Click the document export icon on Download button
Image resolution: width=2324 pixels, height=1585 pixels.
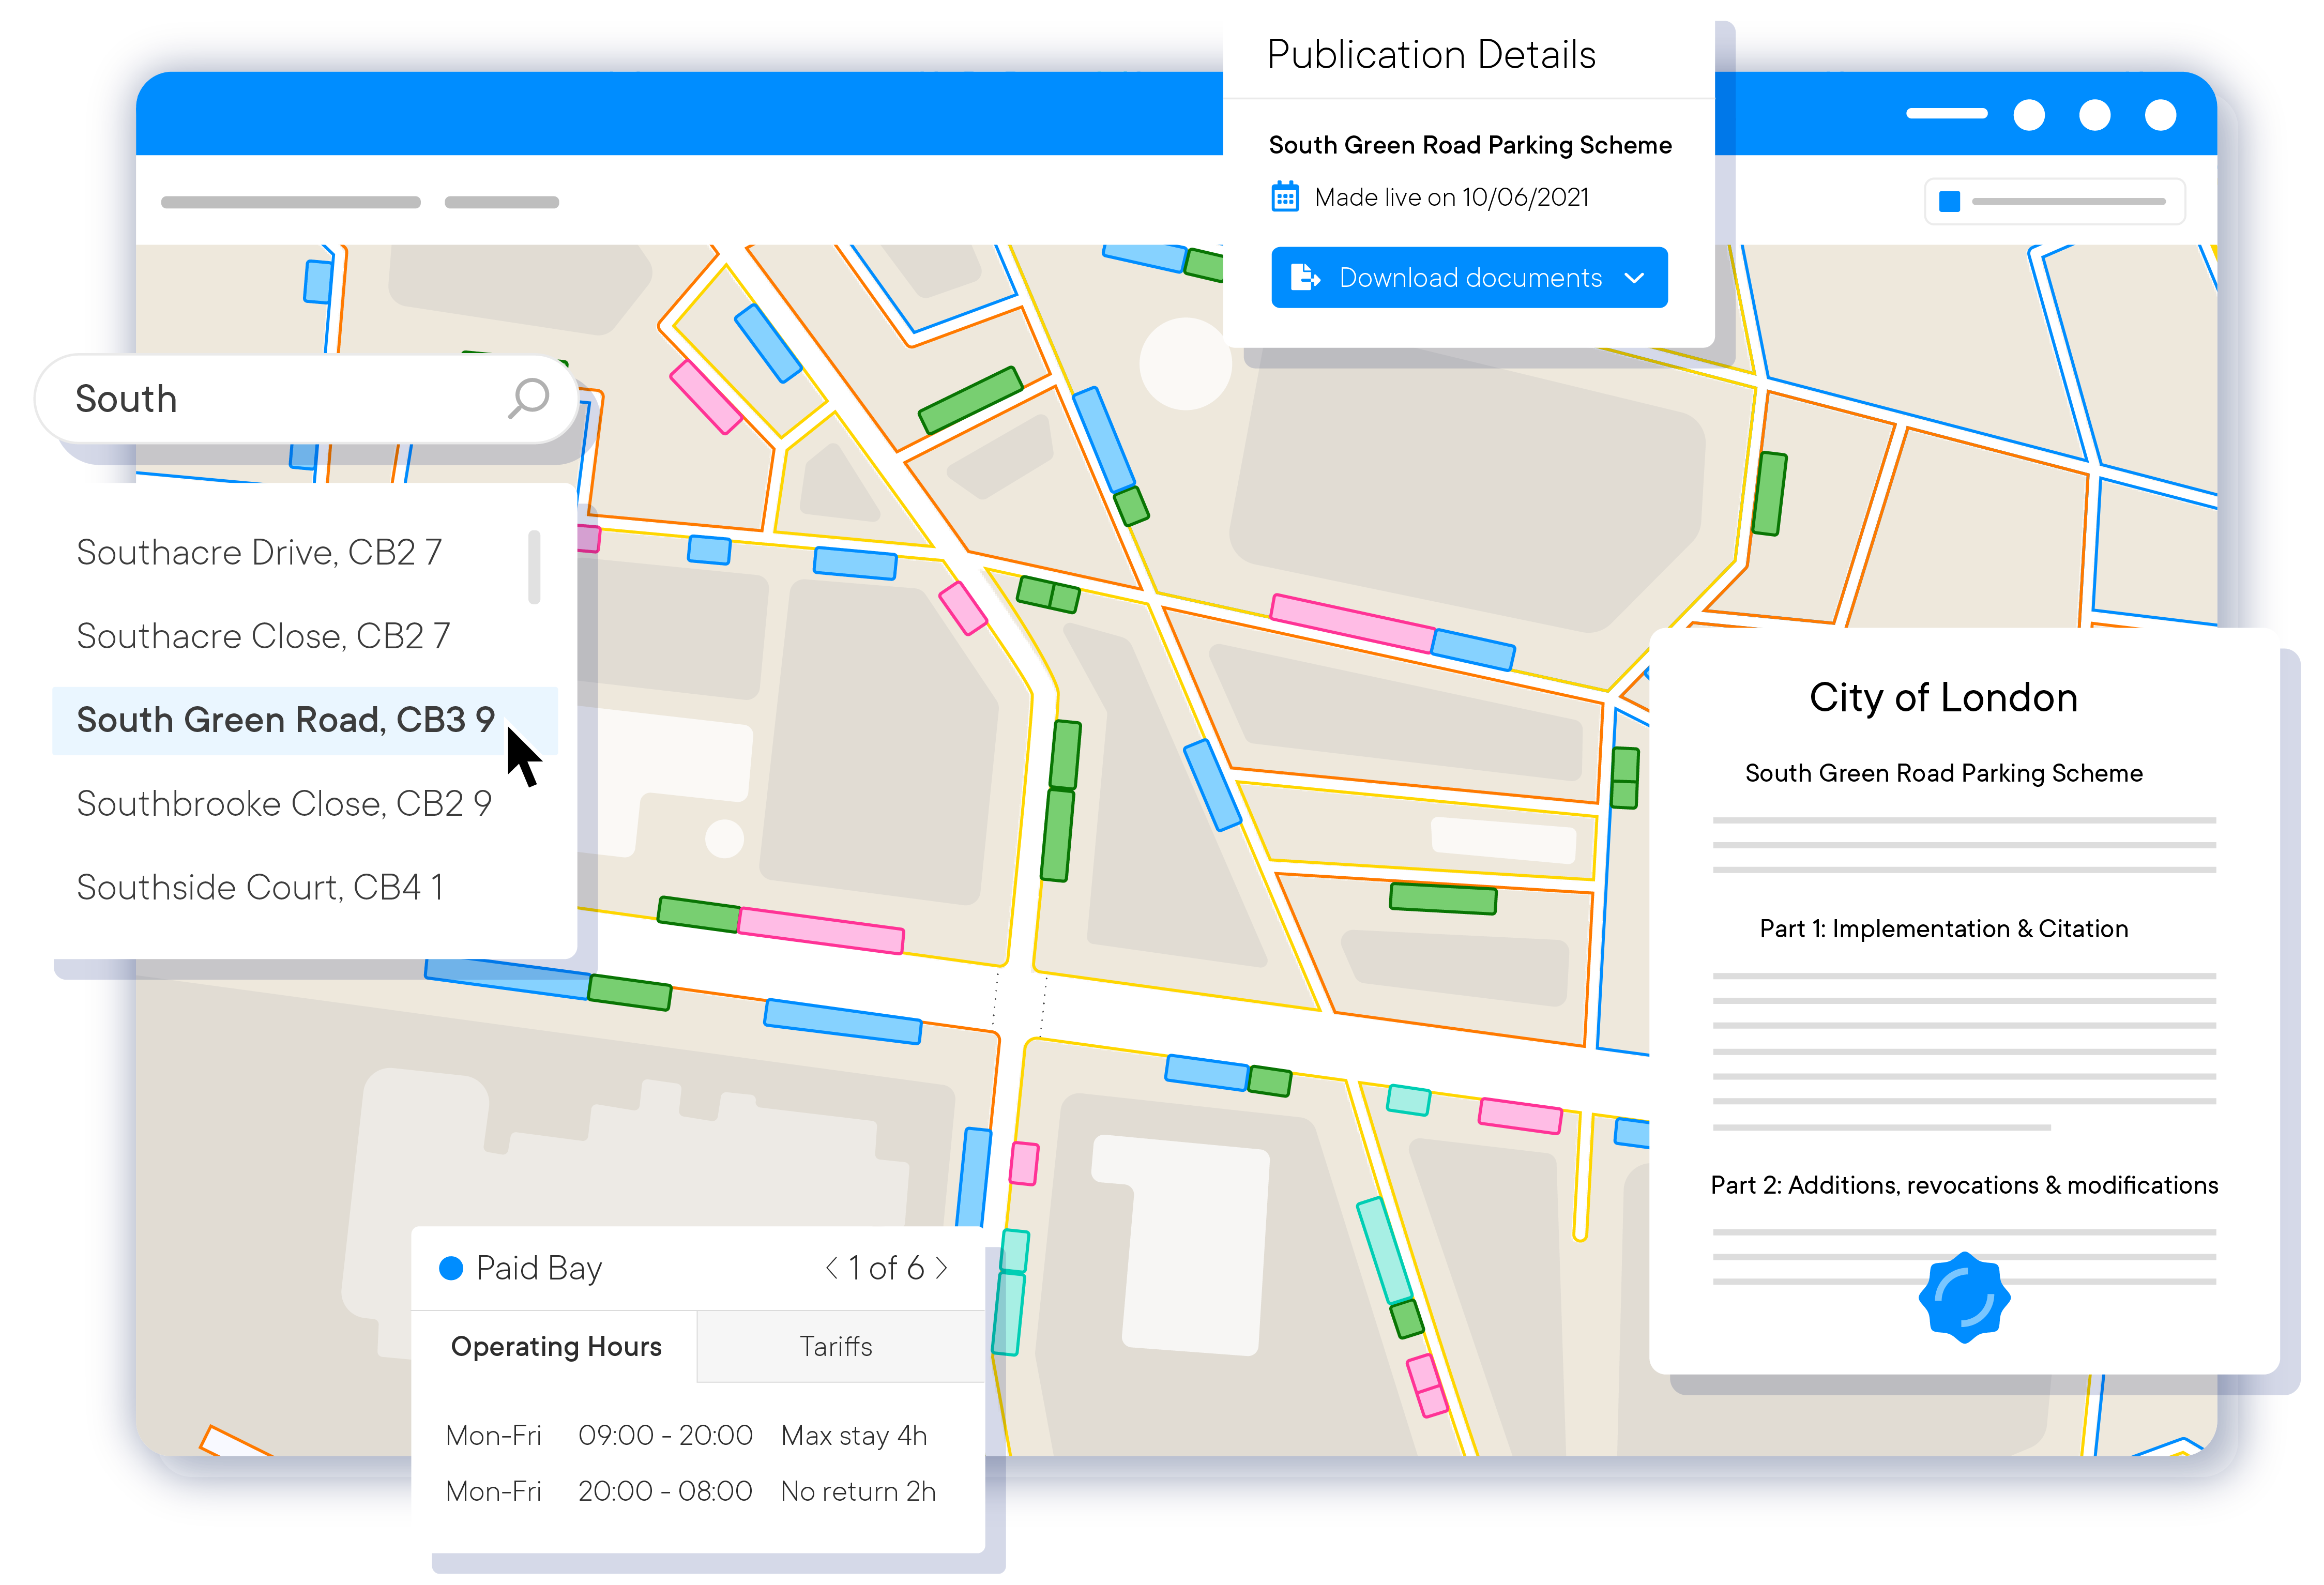pos(1304,277)
